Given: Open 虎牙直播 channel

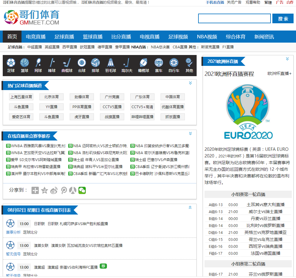Looking at the screenshot, I should click(82, 117).
